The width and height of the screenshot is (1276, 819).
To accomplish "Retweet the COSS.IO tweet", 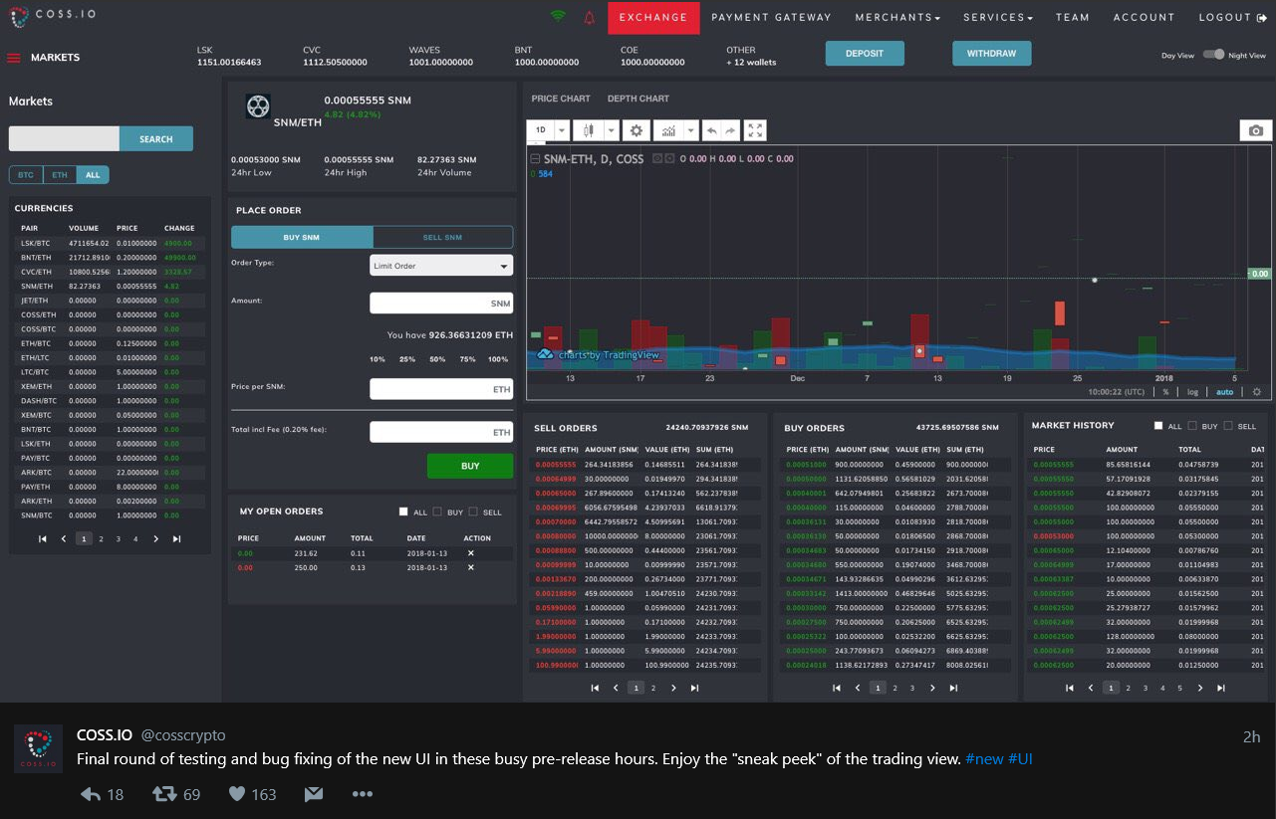I will pyautogui.click(x=163, y=794).
